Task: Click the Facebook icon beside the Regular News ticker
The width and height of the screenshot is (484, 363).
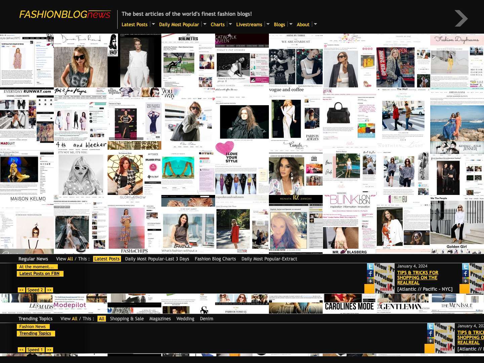Action: 370,274
